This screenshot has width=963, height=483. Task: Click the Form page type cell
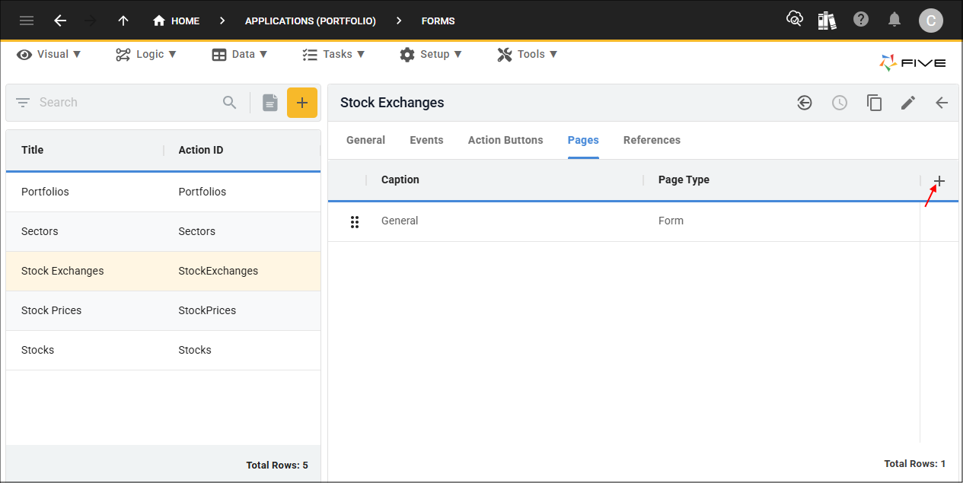click(671, 221)
